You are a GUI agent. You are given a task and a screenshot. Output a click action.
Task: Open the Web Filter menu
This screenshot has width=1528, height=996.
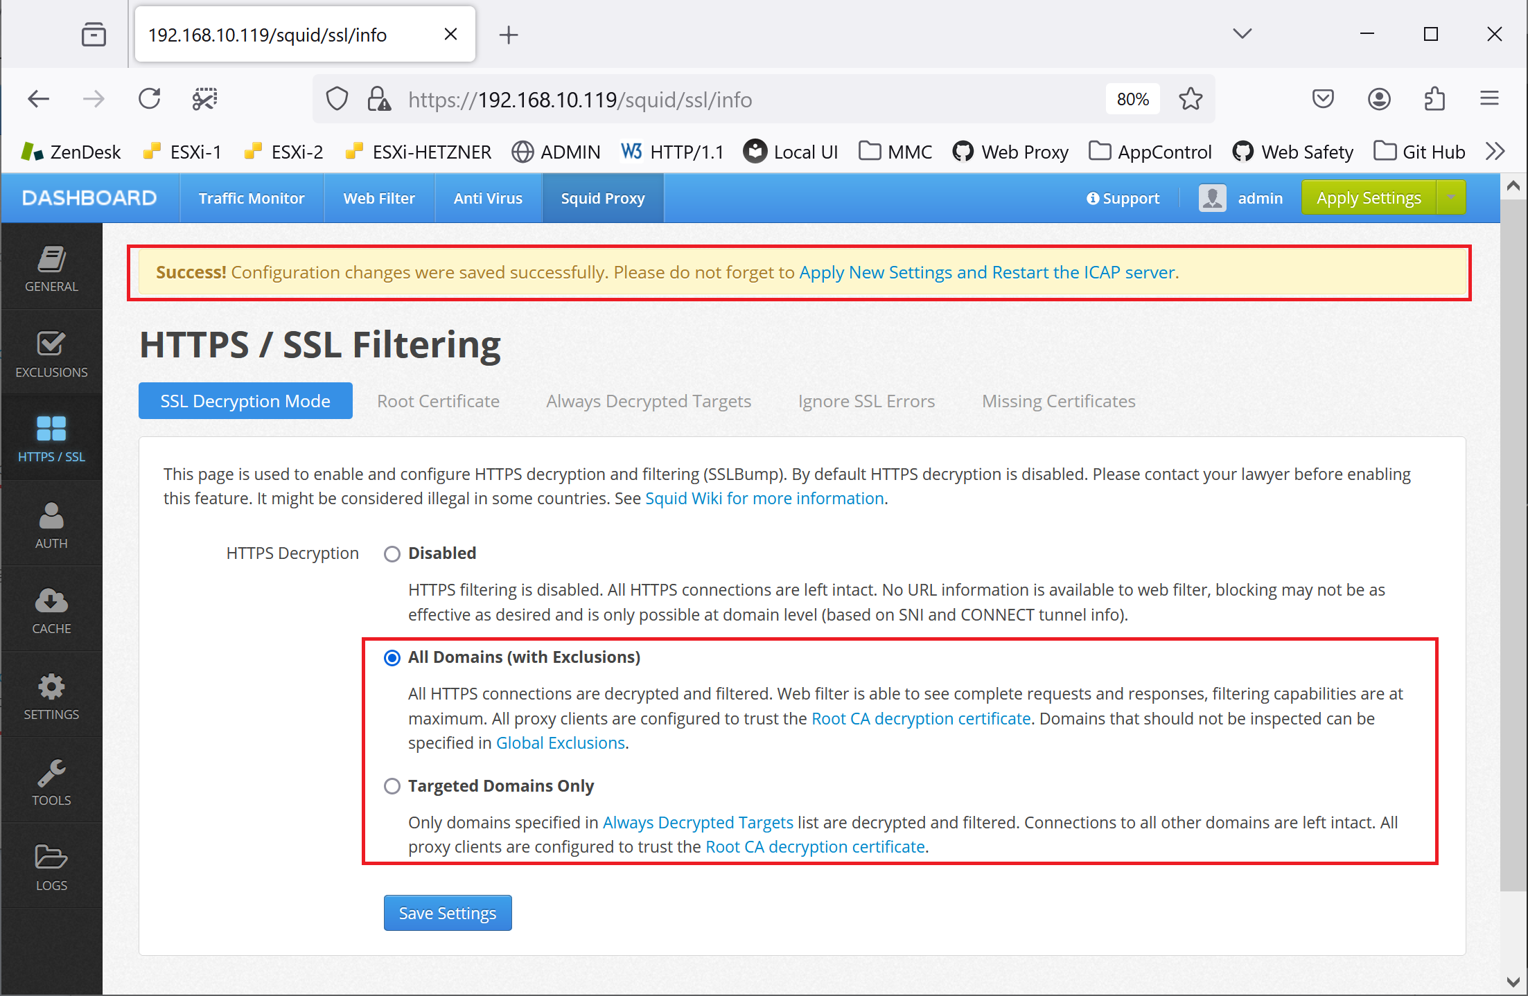click(379, 198)
